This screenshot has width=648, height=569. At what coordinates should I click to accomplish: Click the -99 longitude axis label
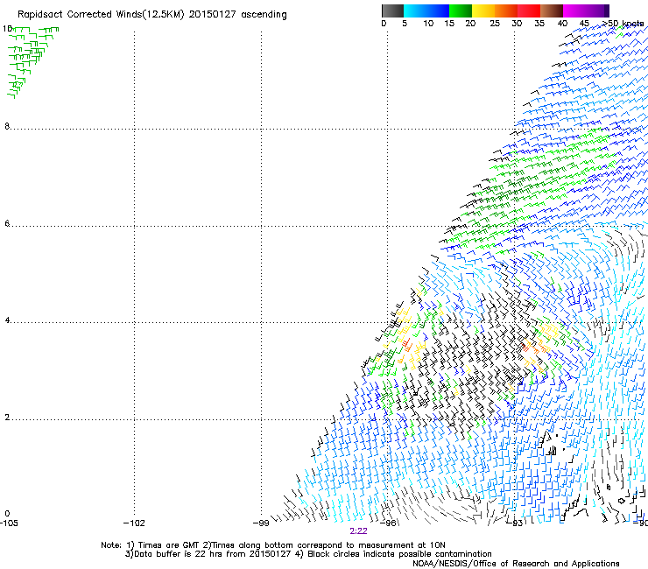point(261,523)
